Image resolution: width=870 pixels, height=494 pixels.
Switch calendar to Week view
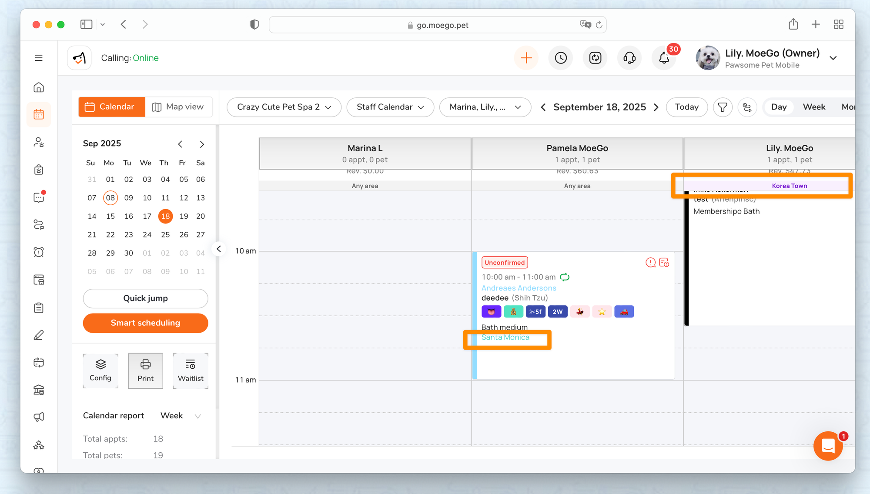814,107
